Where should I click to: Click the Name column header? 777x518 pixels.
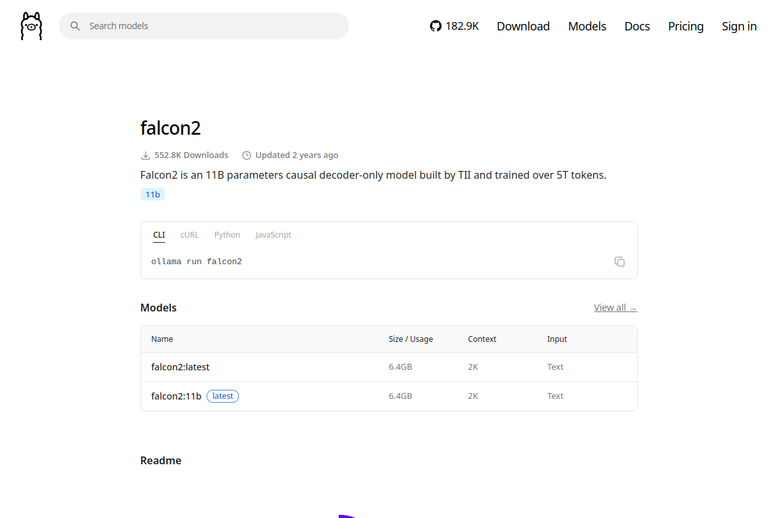pyautogui.click(x=163, y=339)
